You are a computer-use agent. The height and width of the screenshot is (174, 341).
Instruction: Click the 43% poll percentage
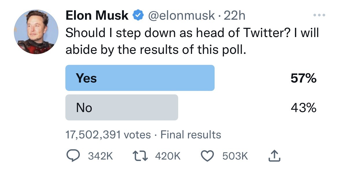coord(303,108)
